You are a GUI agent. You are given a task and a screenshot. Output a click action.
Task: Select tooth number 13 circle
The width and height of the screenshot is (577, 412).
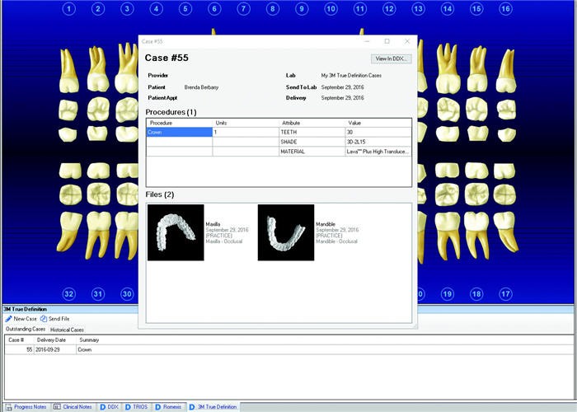click(419, 8)
